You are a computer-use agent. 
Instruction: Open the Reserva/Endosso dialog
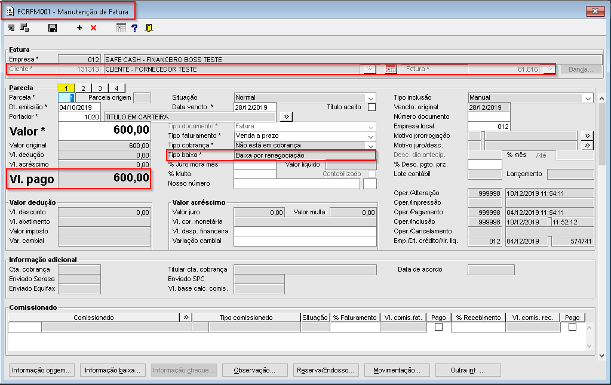click(x=326, y=370)
